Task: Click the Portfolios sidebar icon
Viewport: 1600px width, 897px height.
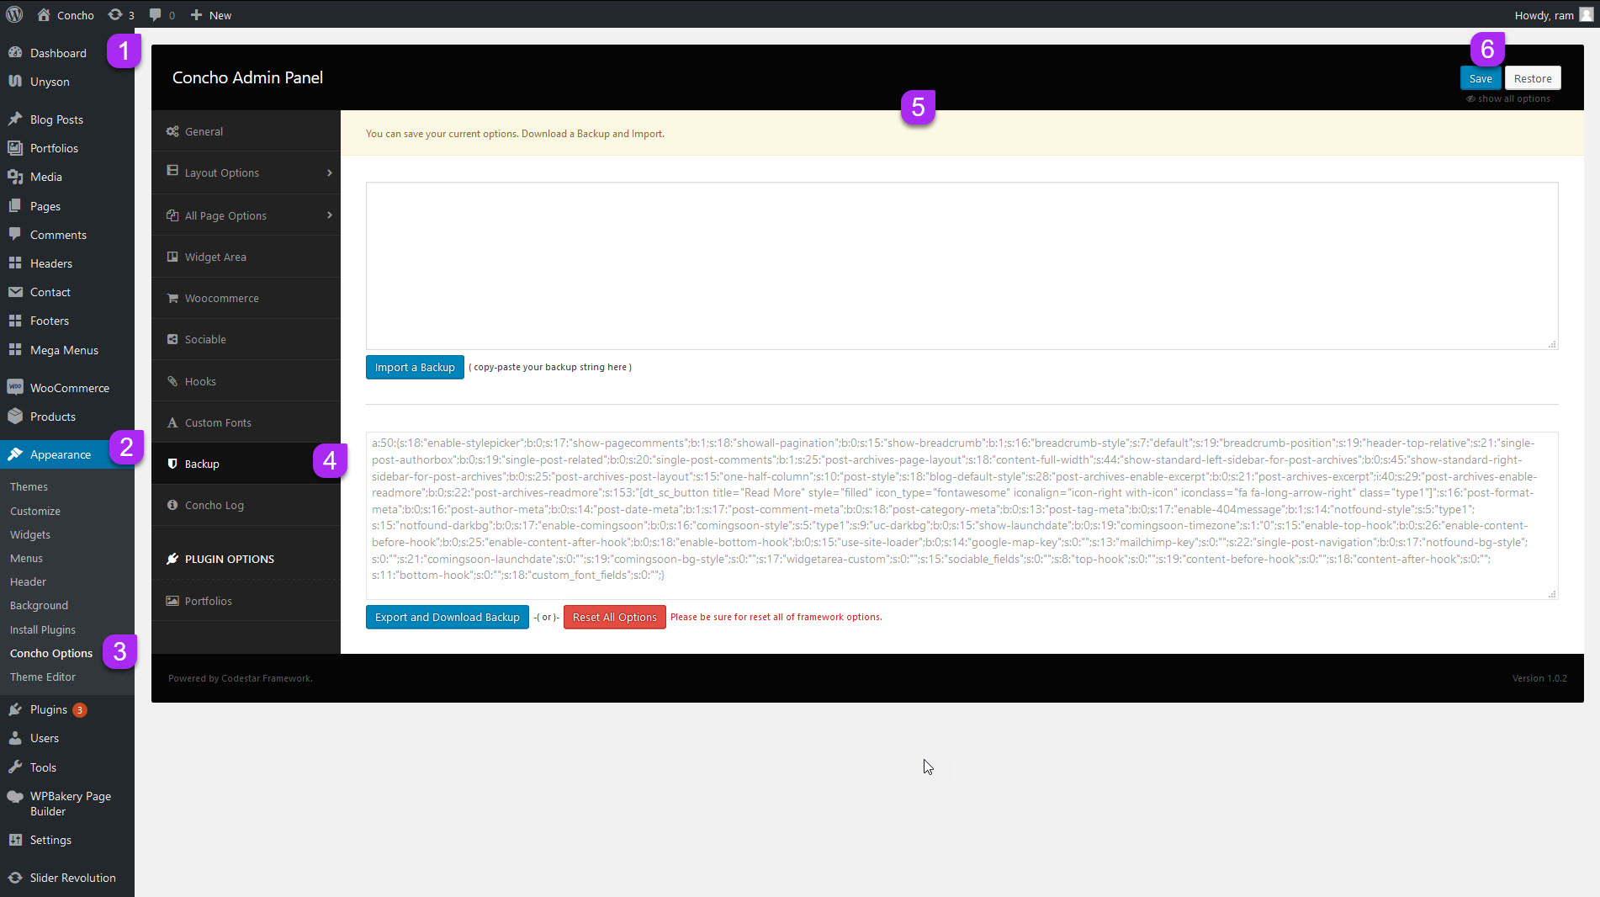Action: pyautogui.click(x=15, y=147)
